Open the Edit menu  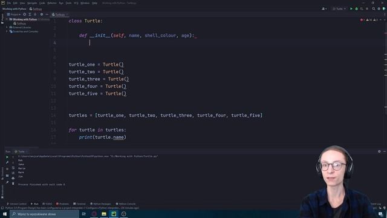pos(15,3)
